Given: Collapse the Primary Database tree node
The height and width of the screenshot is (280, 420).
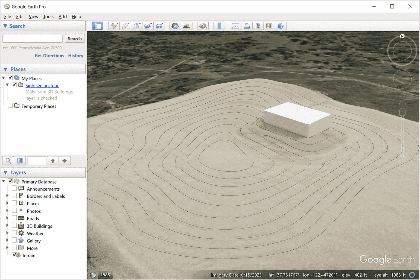Looking at the screenshot, I should coord(4,181).
